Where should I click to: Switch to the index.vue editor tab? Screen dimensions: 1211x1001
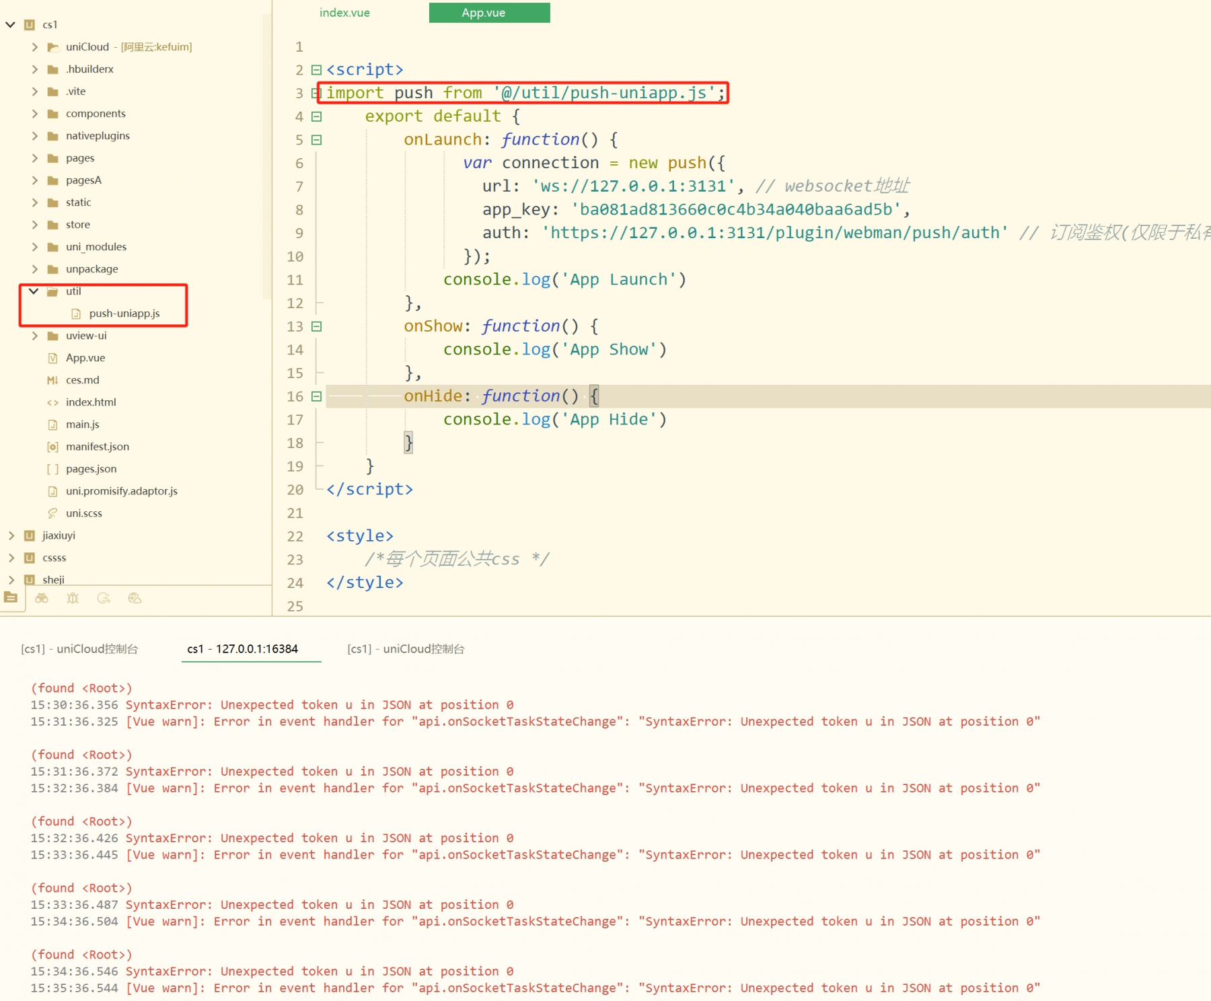[344, 13]
